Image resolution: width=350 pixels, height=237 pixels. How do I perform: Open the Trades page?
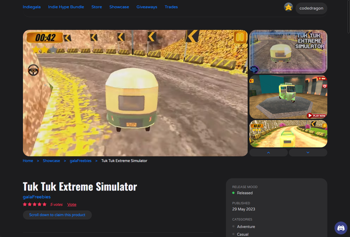coord(171,7)
